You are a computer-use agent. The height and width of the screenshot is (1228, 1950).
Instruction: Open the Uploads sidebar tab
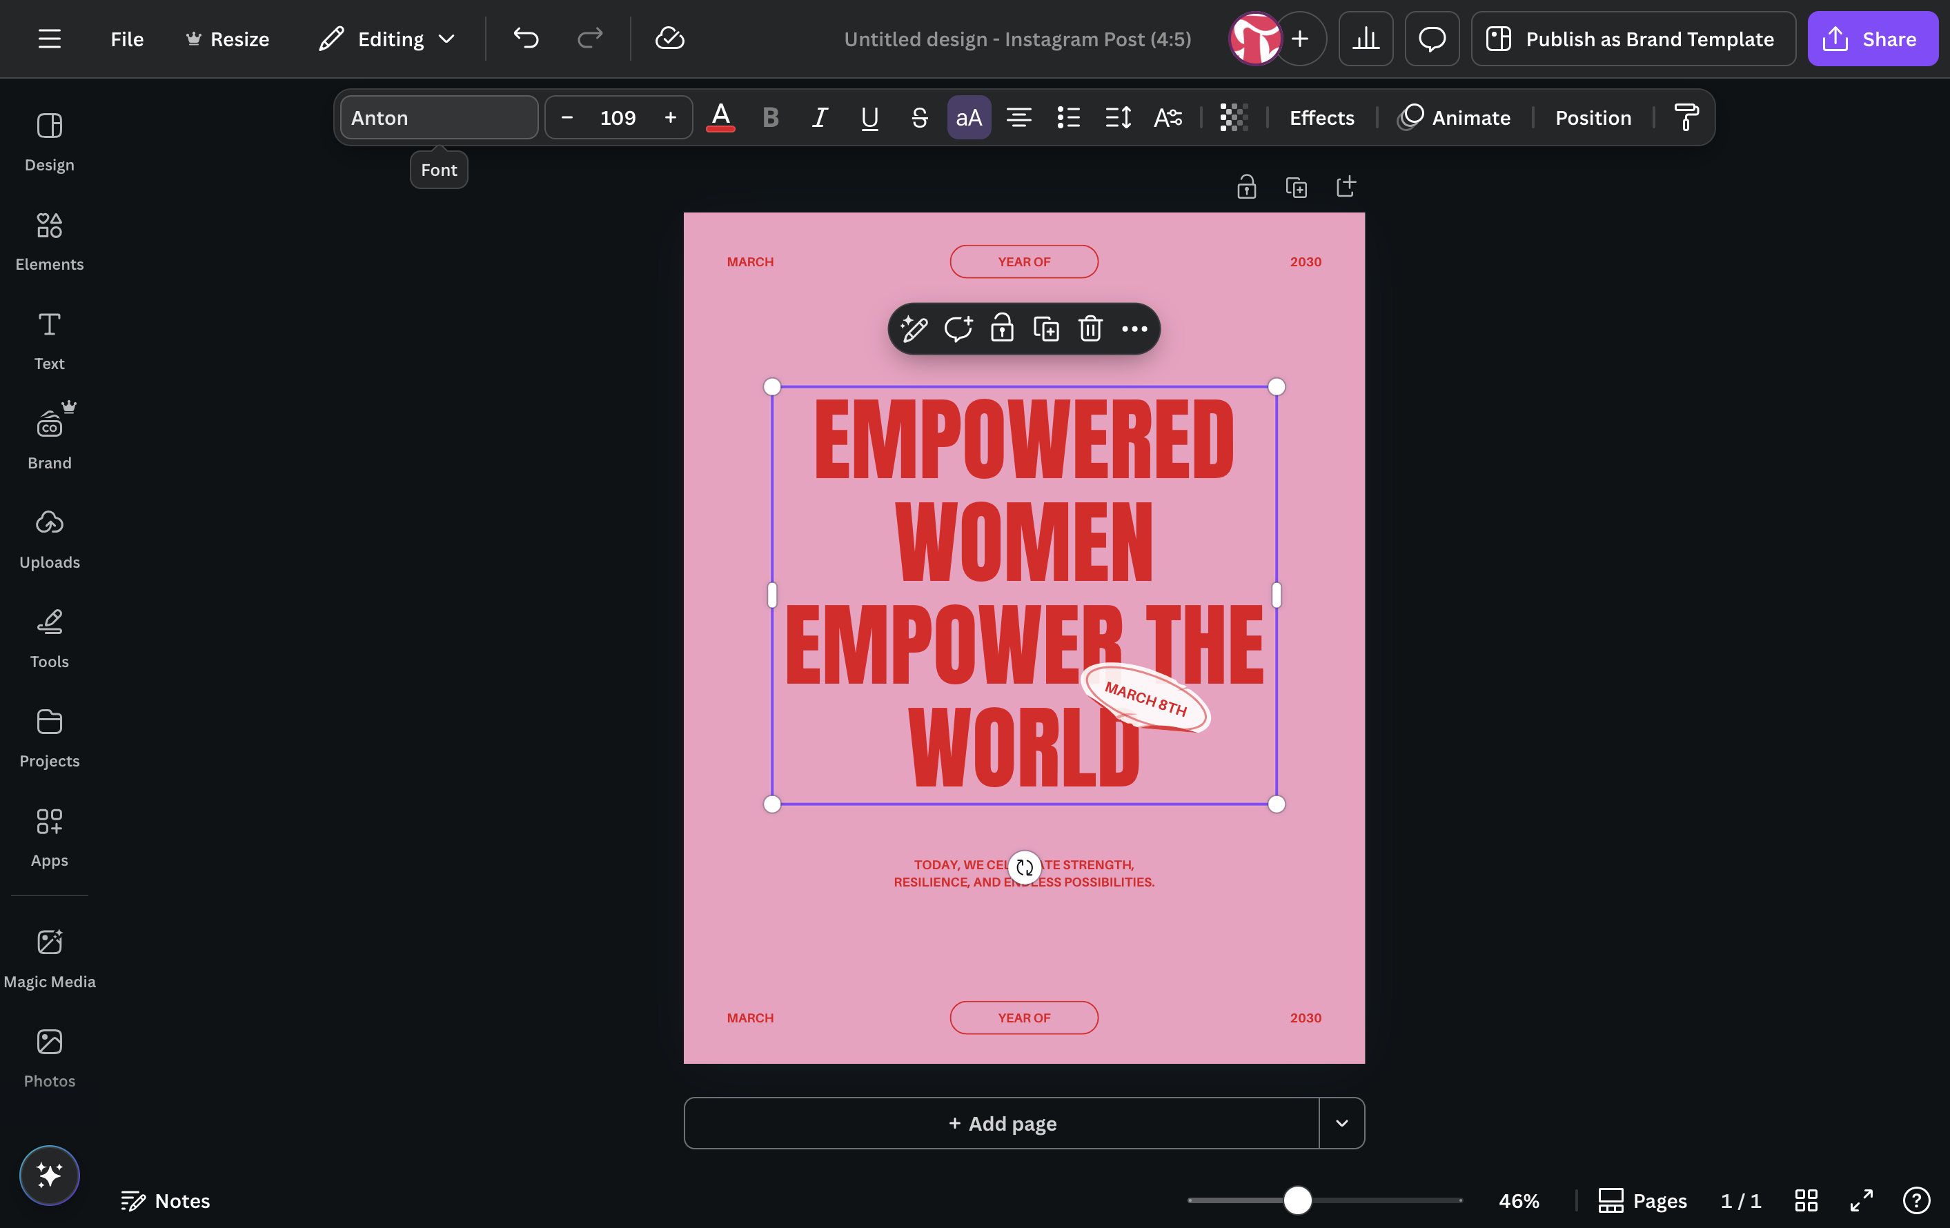(x=50, y=539)
